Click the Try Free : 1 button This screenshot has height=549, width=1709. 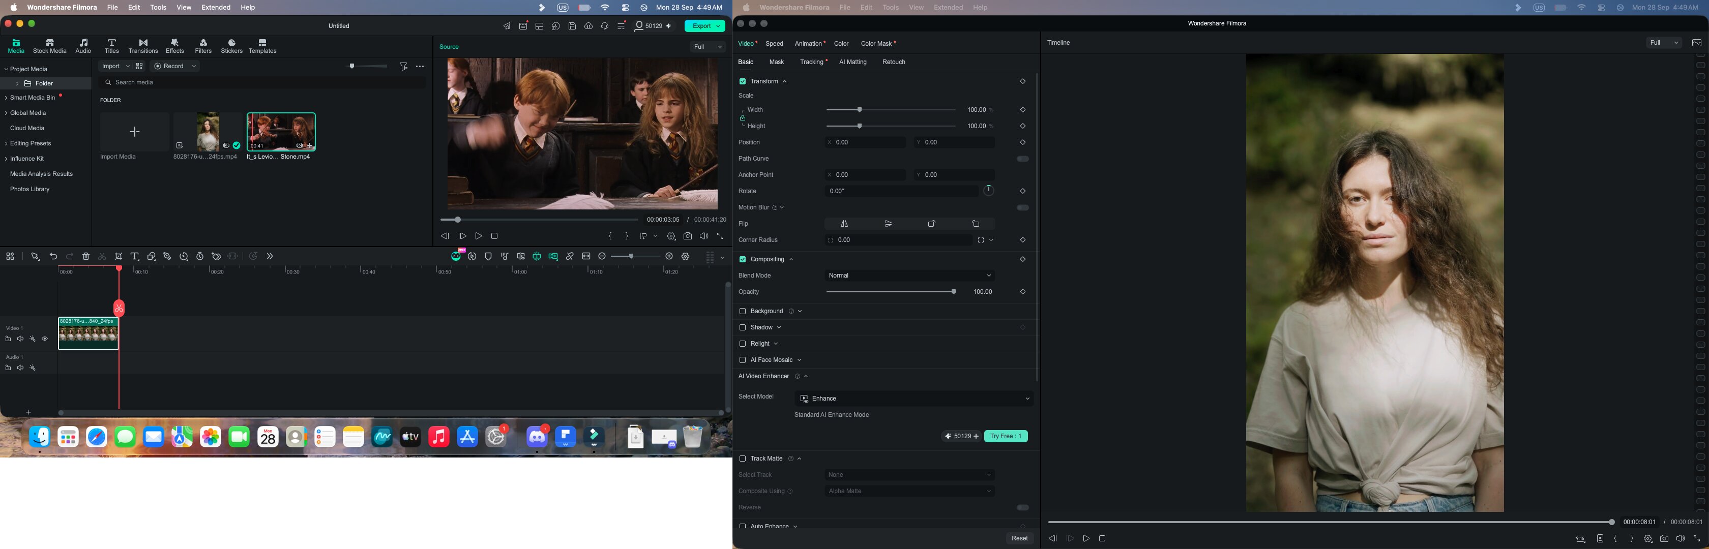click(x=1006, y=436)
